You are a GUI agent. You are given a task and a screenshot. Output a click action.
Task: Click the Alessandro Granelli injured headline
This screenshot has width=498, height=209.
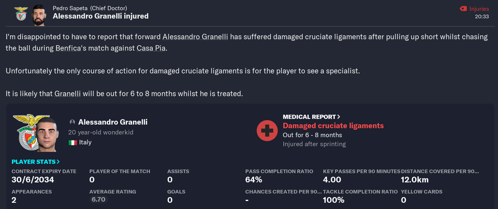100,16
